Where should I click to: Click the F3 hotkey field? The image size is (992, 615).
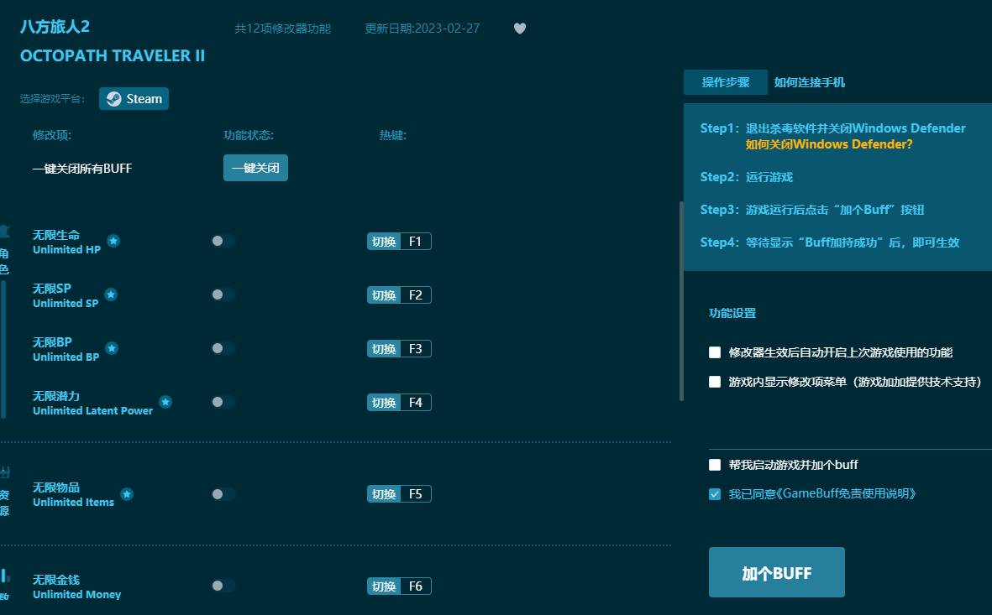[416, 349]
